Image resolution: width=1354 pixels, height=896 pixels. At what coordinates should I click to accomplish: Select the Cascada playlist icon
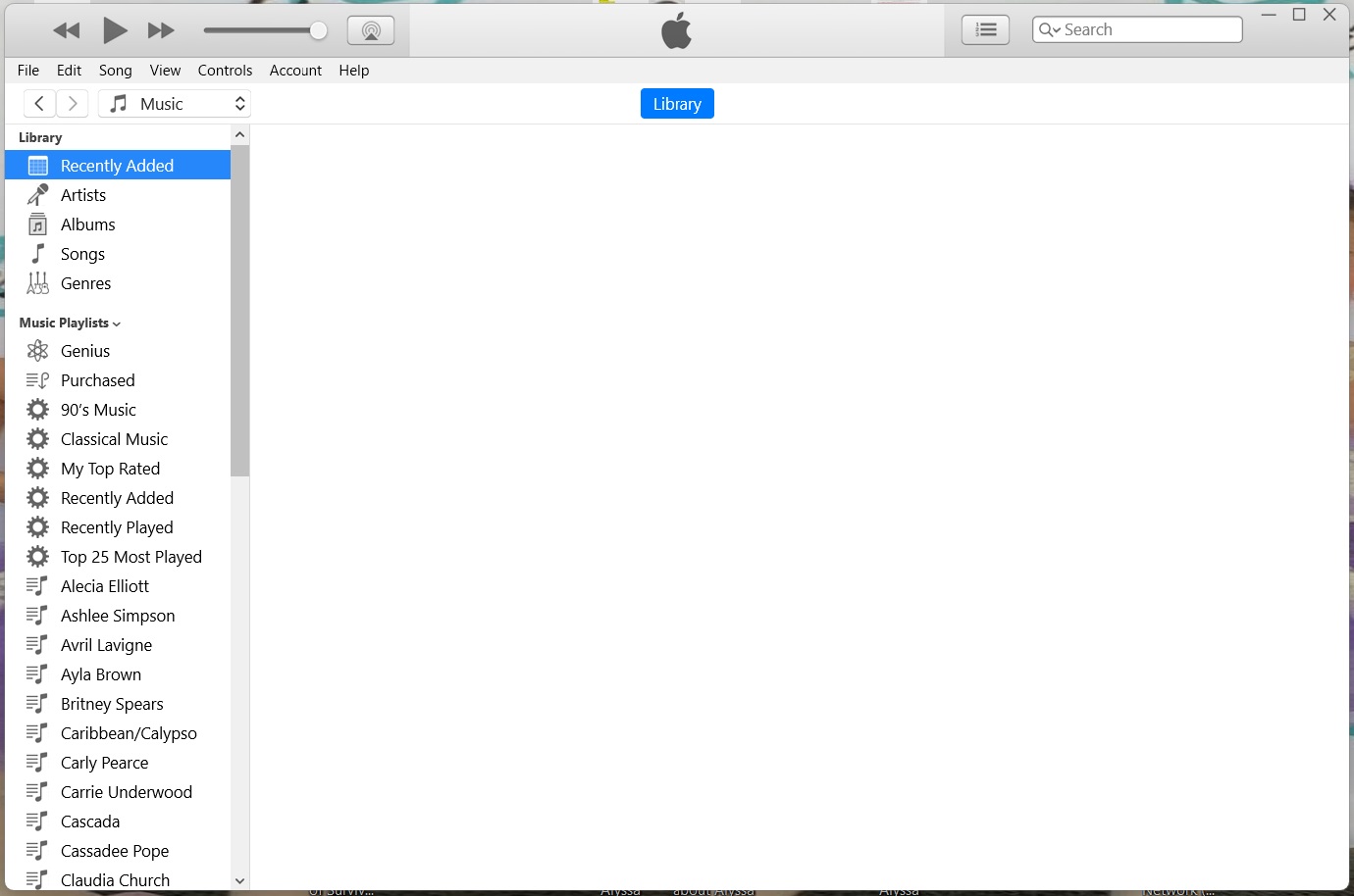pos(37,821)
